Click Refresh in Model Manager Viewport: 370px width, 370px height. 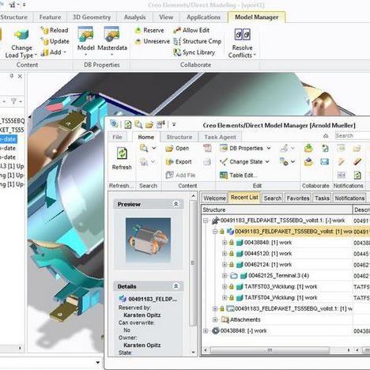tap(122, 158)
